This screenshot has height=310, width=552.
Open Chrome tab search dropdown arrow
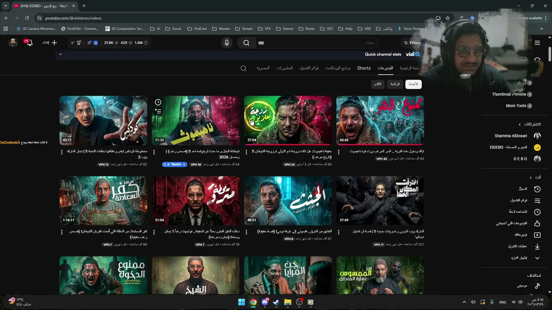pos(6,6)
